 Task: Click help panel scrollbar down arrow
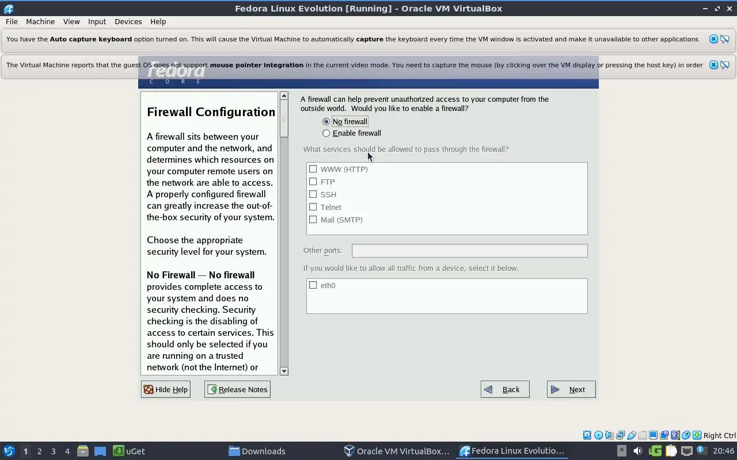tap(284, 371)
